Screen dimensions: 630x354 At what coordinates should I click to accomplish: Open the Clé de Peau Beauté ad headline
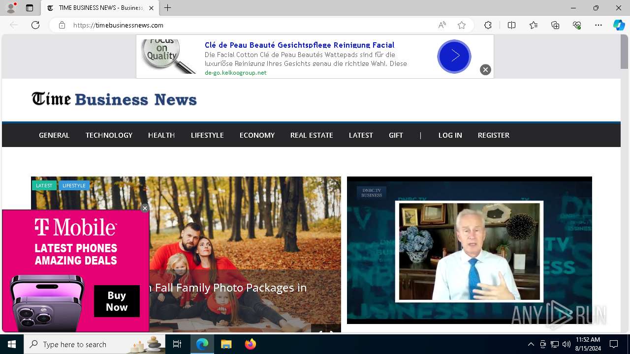click(299, 45)
